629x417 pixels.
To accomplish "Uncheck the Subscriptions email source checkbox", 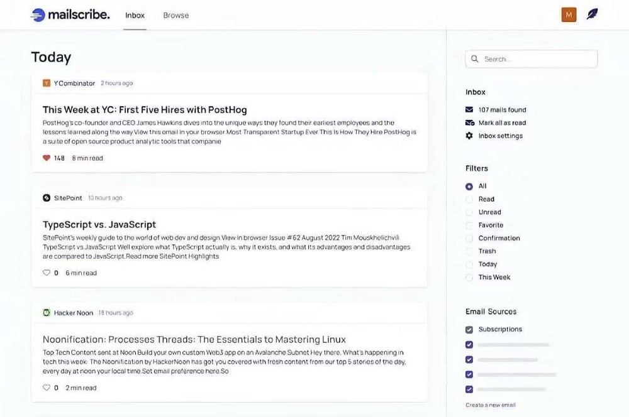I will click(469, 330).
